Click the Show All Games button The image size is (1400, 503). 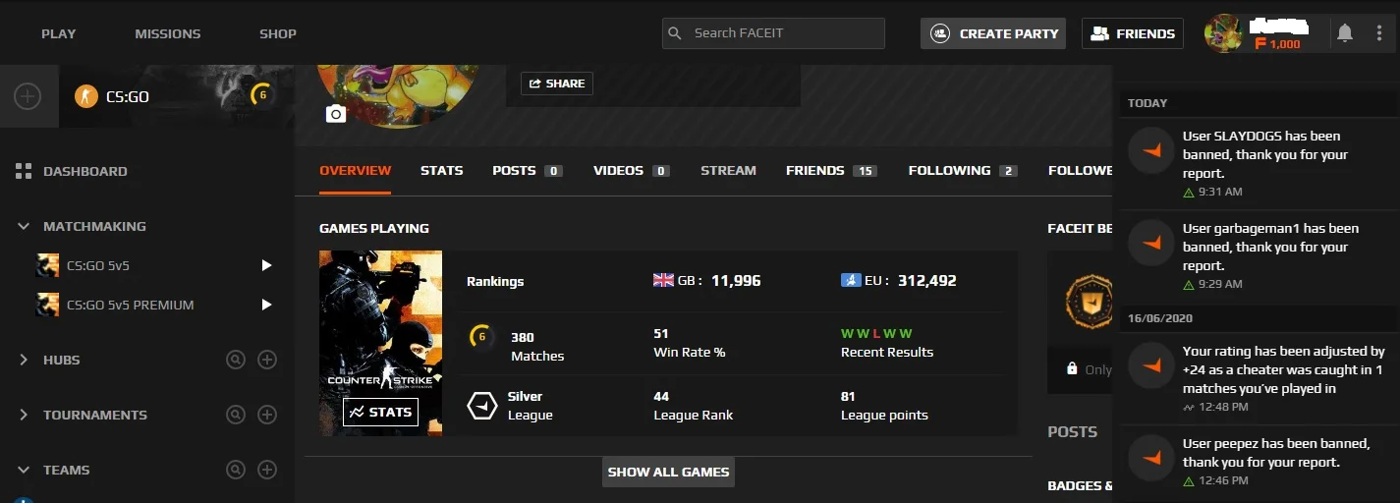pos(668,472)
